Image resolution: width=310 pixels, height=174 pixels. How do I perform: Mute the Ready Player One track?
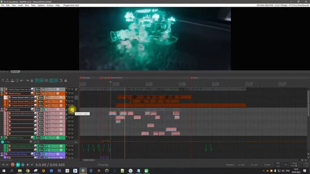(x=69, y=89)
